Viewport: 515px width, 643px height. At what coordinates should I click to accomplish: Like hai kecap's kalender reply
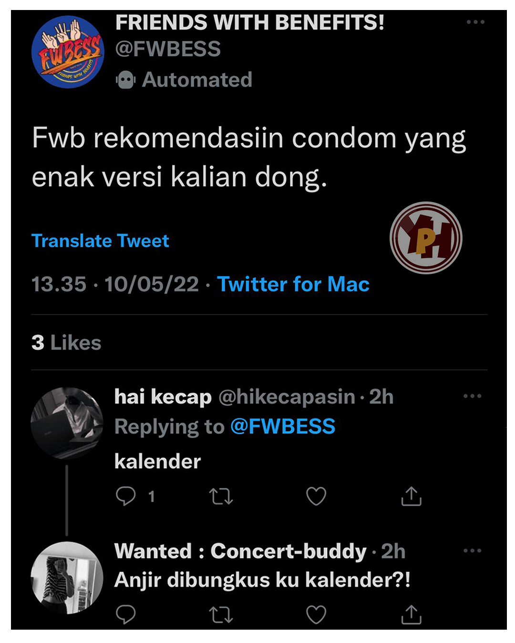coord(316,496)
